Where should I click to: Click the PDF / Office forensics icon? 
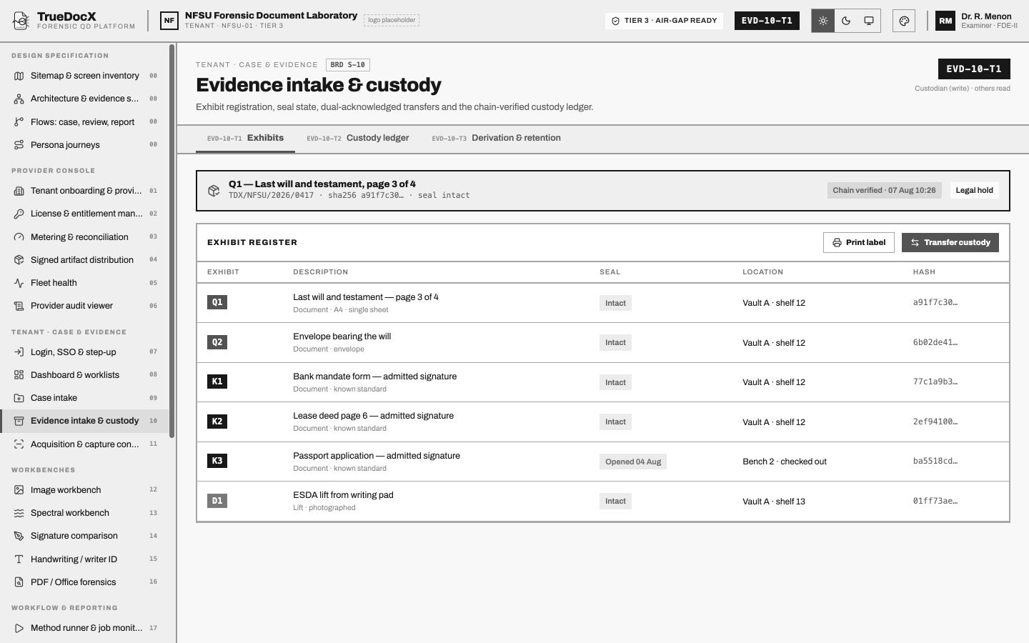tap(19, 582)
